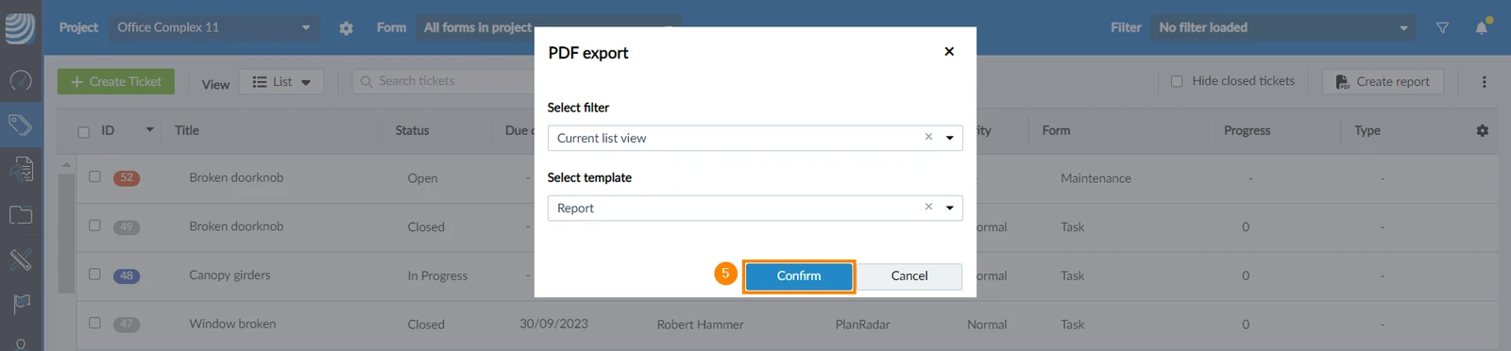Open the List view selector
1511x351 pixels.
[281, 82]
